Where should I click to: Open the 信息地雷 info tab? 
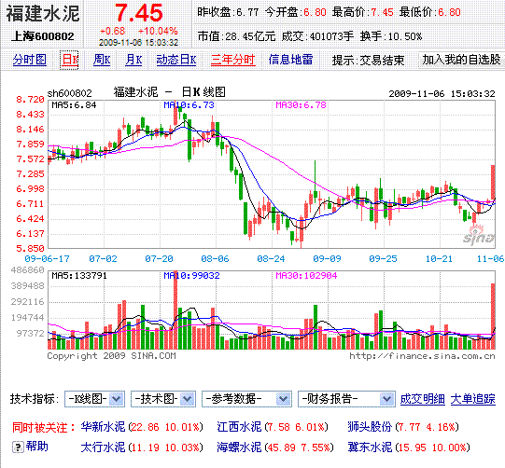pos(290,60)
